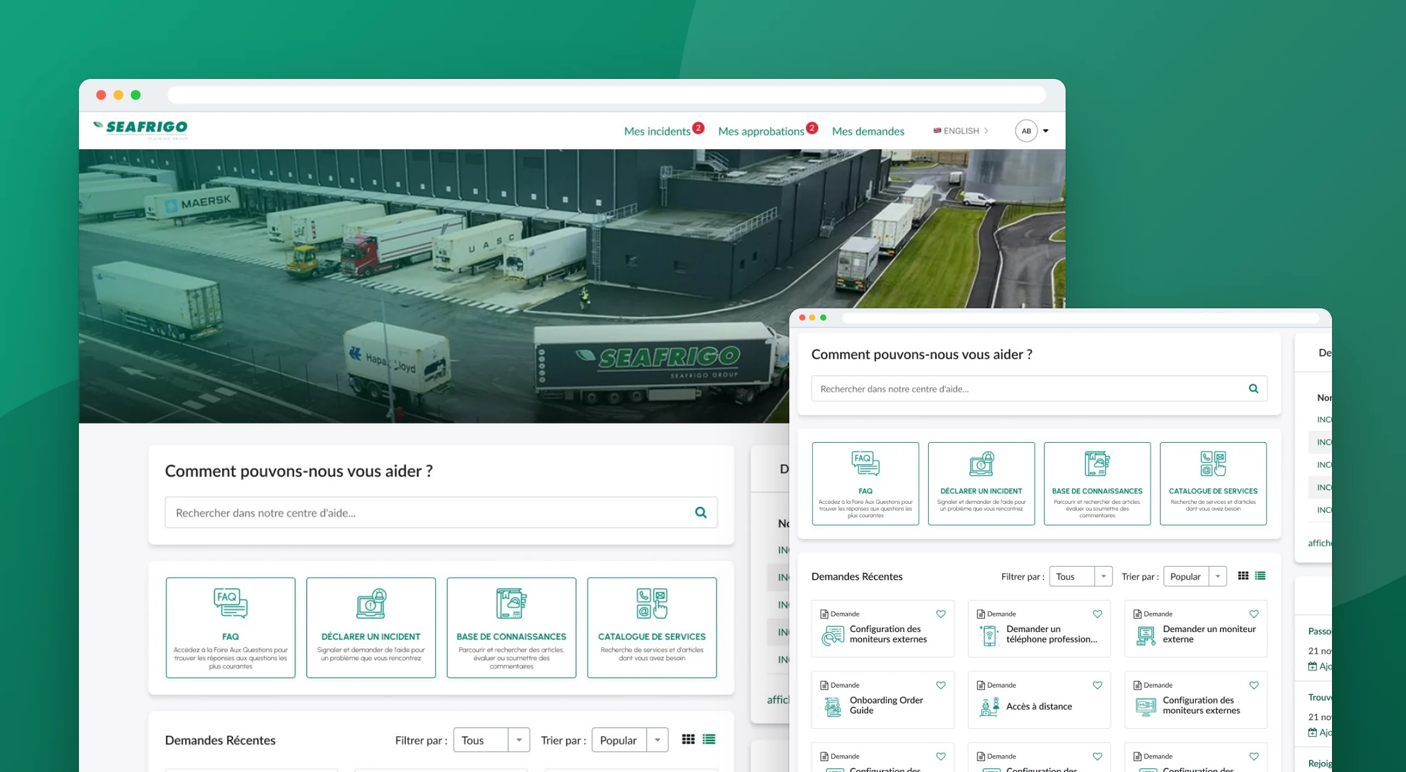Open Mes approbations in the navigation bar
Image resolution: width=1406 pixels, height=772 pixels.
[x=761, y=131]
